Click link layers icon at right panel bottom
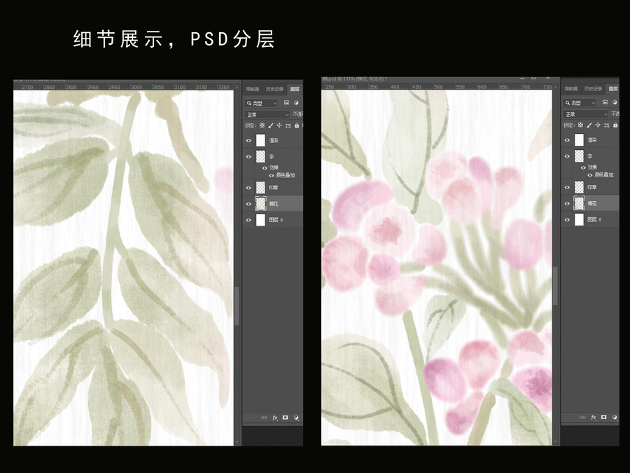Image resolution: width=630 pixels, height=473 pixels. 582,417
